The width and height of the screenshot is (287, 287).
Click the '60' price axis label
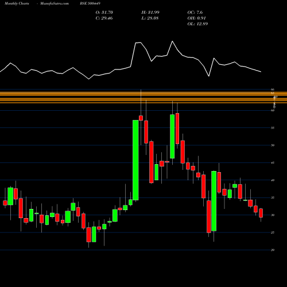(x=273, y=110)
